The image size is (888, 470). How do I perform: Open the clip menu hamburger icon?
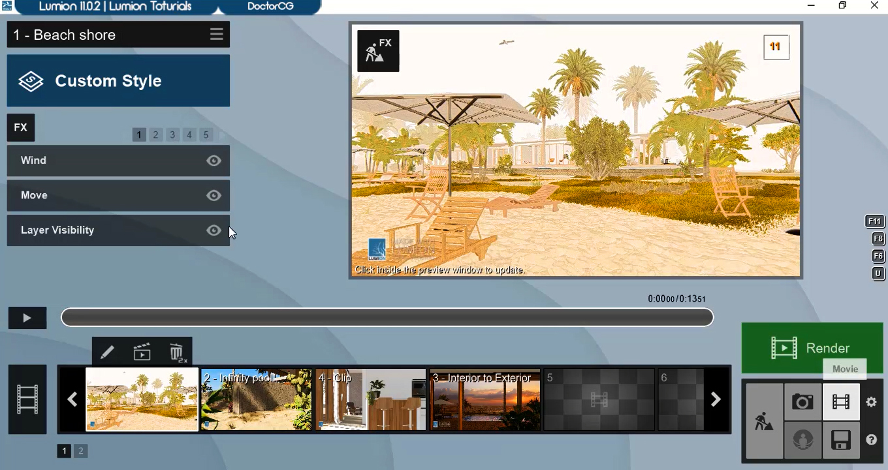click(x=217, y=35)
